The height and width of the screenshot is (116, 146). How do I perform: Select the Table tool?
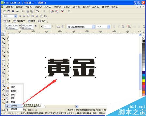(x=3, y=81)
